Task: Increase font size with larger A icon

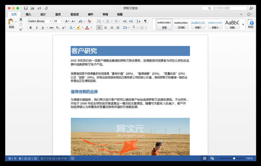Action: [x=67, y=21]
